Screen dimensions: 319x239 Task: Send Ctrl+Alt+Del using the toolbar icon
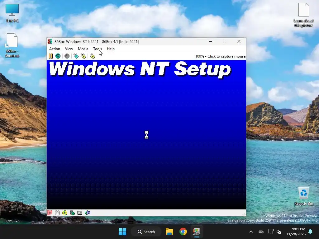click(x=76, y=56)
